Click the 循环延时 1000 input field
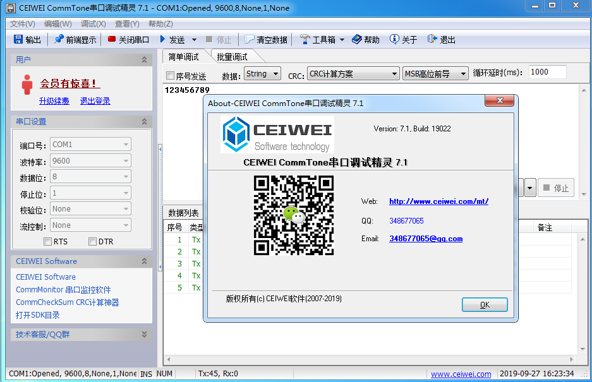 coord(547,72)
